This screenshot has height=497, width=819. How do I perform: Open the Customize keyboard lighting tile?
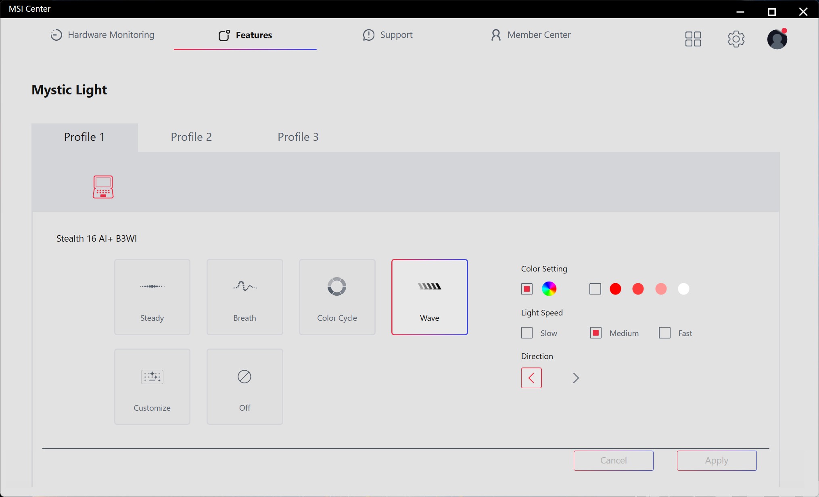pyautogui.click(x=152, y=386)
